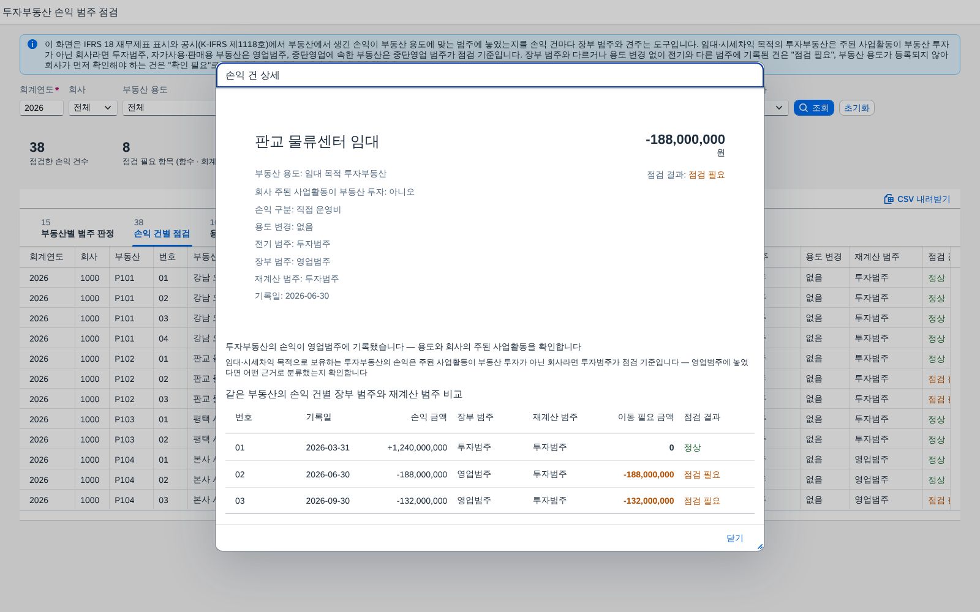980x612 pixels.
Task: Click row 01 date 2026-03-31 in dialog
Action: (x=328, y=447)
